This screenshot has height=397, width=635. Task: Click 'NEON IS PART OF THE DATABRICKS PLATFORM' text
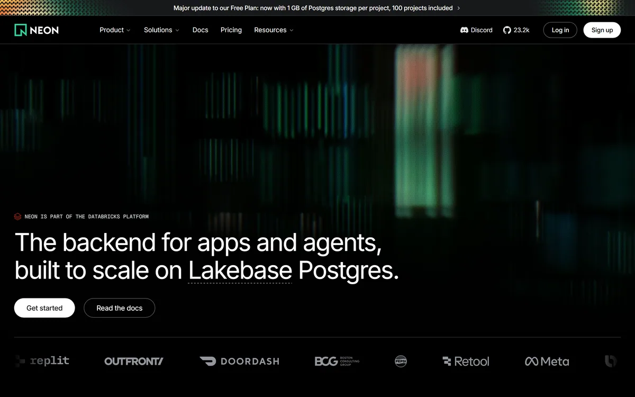tap(87, 216)
